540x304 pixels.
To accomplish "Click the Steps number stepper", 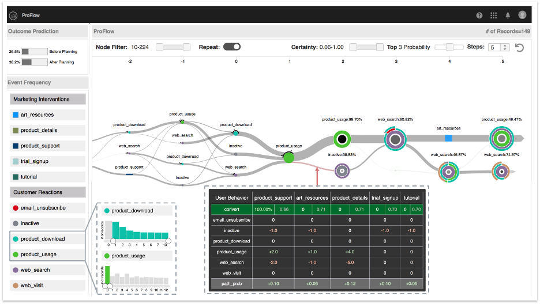I will pyautogui.click(x=498, y=47).
